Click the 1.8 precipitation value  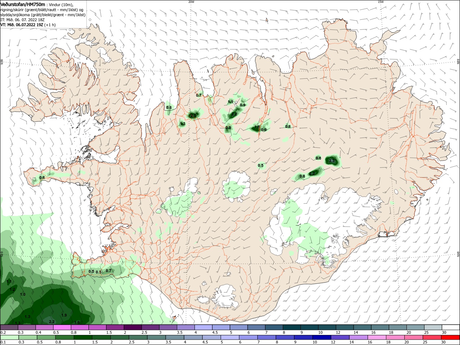click(257, 127)
